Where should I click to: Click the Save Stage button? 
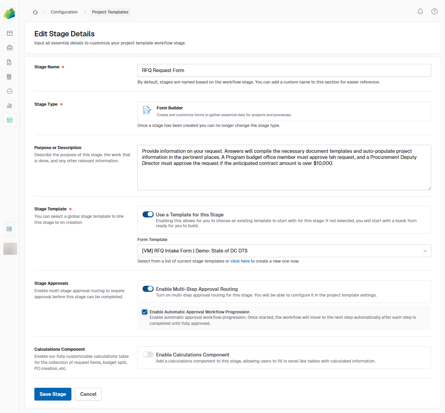pyautogui.click(x=53, y=394)
